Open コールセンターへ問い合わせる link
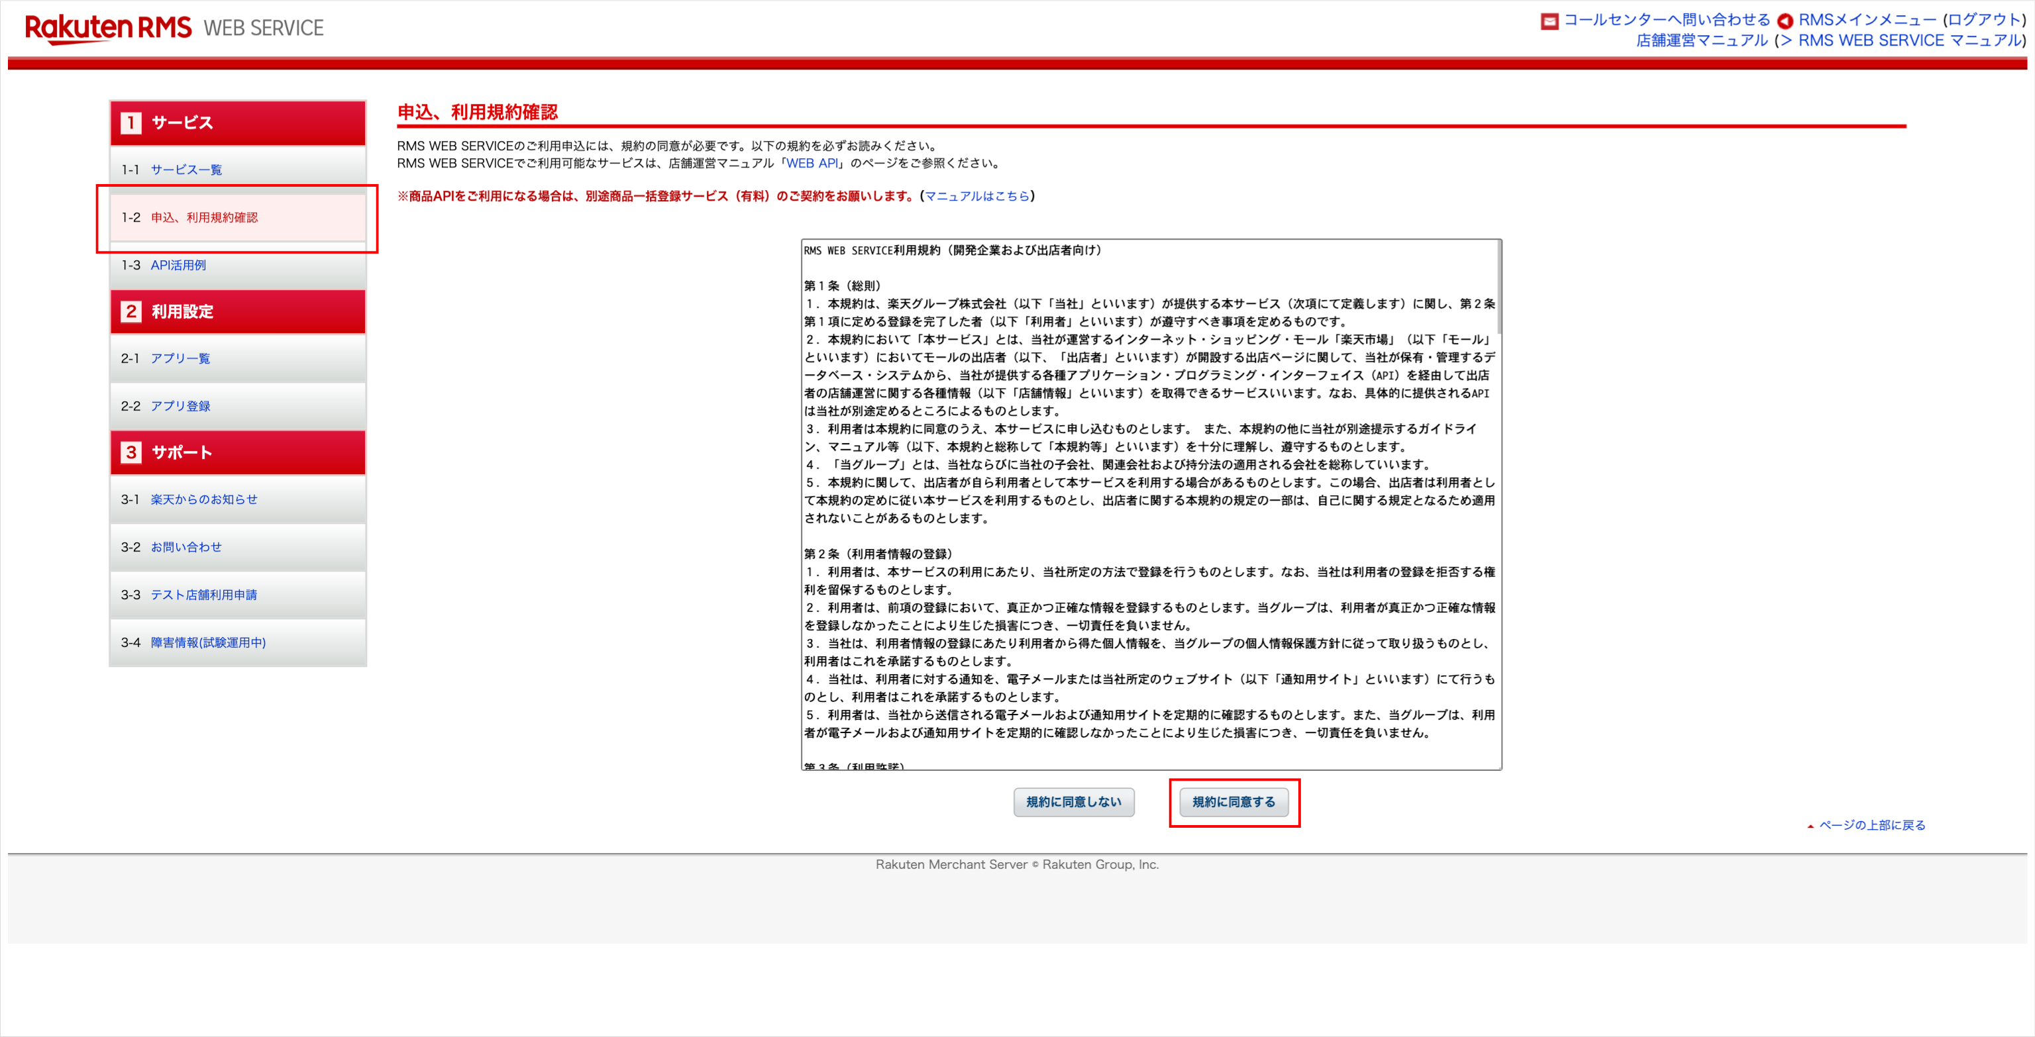The width and height of the screenshot is (2035, 1037). (x=1667, y=20)
